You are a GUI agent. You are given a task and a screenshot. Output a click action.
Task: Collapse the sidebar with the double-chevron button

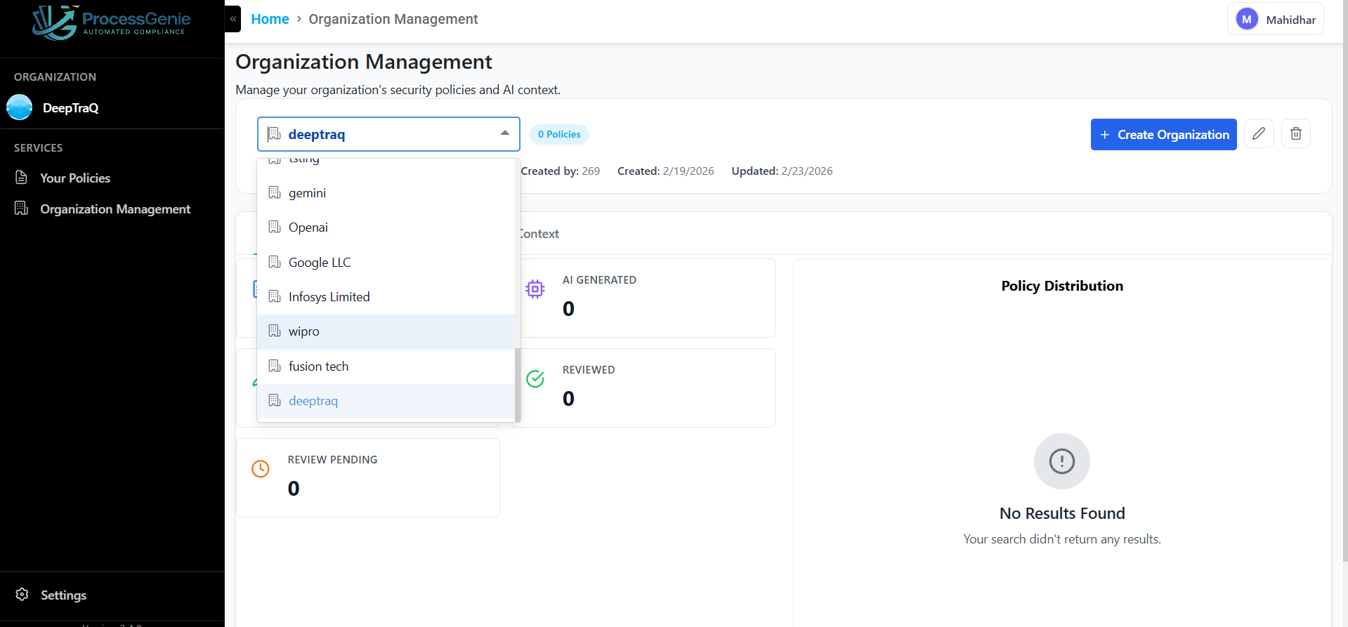(x=233, y=19)
